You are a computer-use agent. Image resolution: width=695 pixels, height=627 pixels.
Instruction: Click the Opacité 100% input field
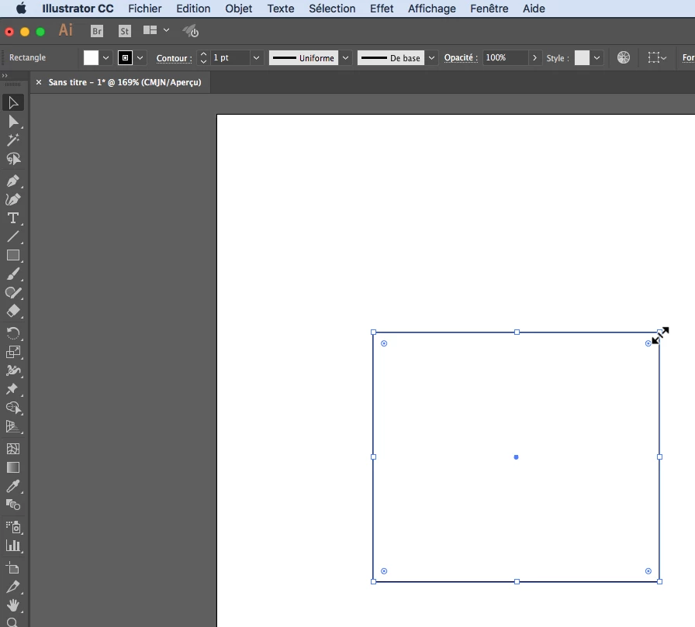pos(505,57)
